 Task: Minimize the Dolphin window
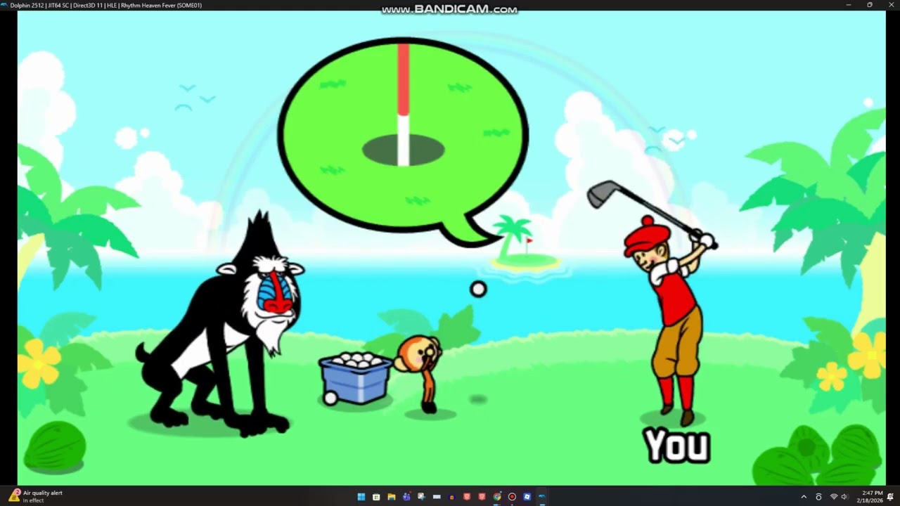click(x=849, y=5)
